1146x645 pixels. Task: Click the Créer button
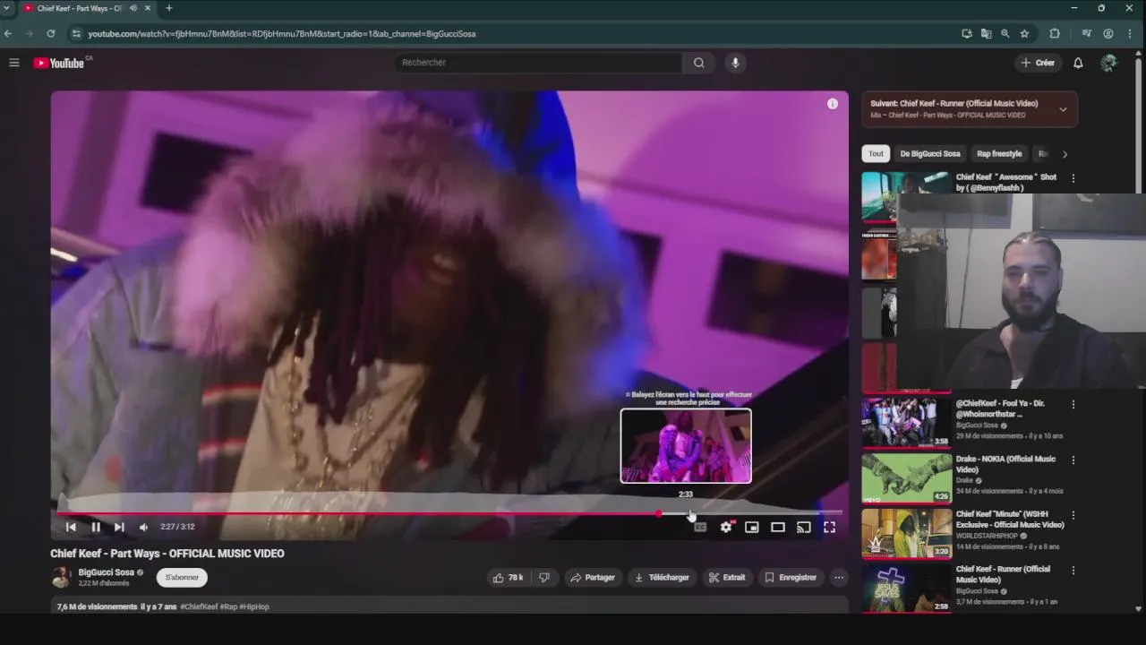[1038, 63]
